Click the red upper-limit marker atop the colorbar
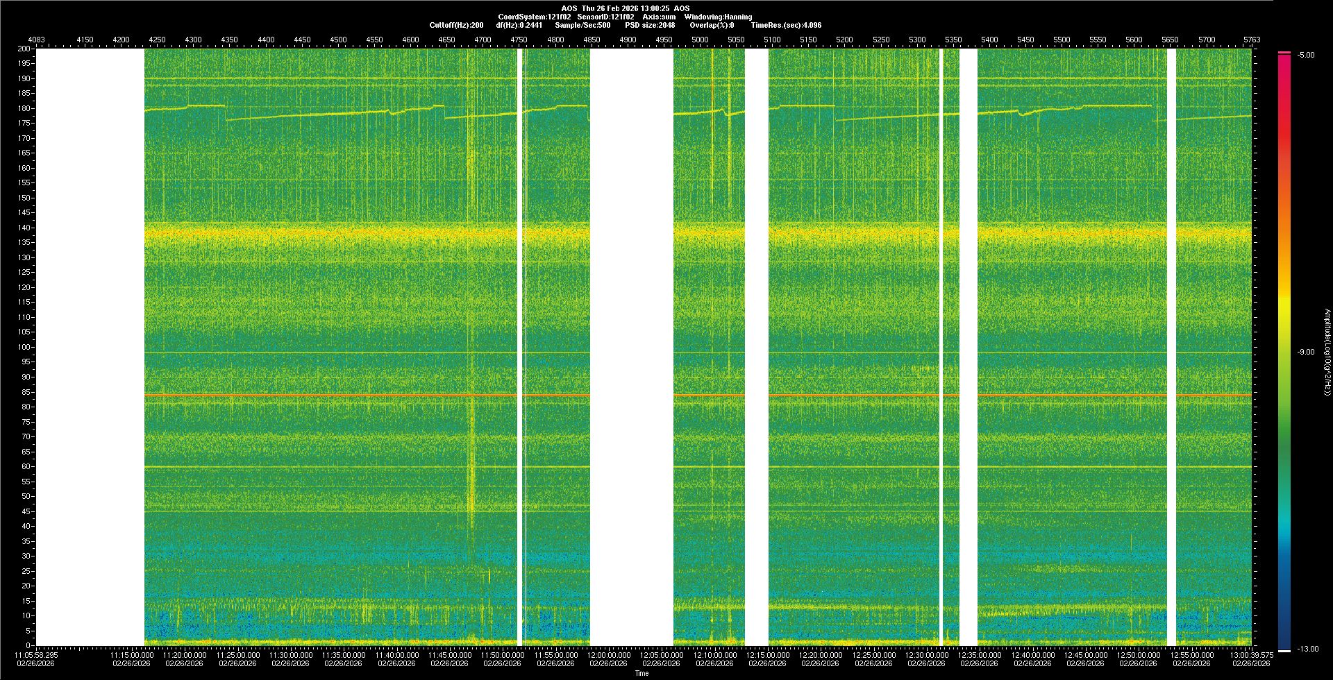The height and width of the screenshot is (680, 1333). (x=1284, y=53)
